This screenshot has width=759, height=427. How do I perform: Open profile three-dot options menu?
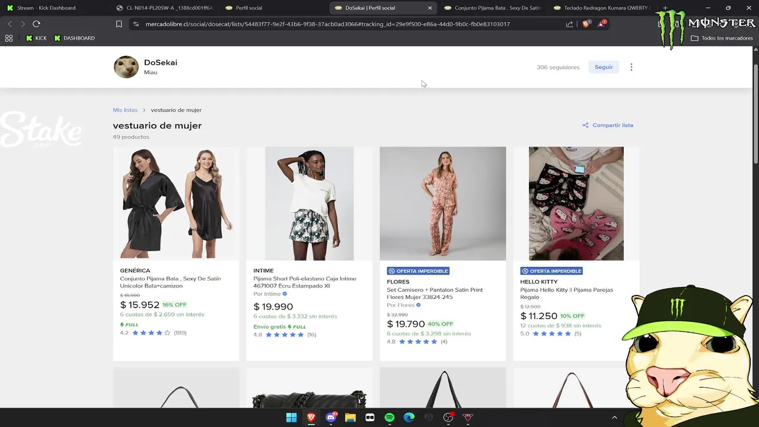click(x=632, y=67)
